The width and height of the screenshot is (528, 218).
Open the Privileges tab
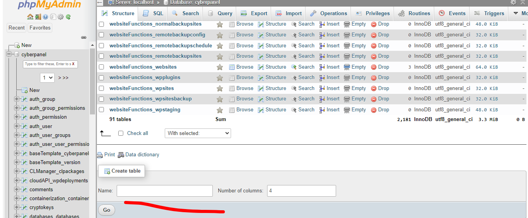pyautogui.click(x=372, y=14)
